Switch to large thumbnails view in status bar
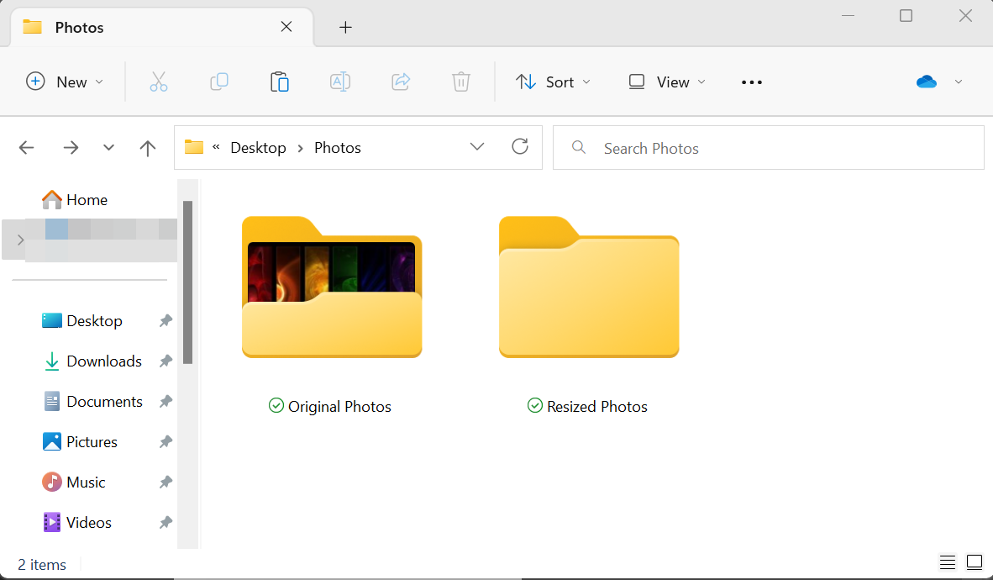The height and width of the screenshot is (580, 993). [x=975, y=562]
